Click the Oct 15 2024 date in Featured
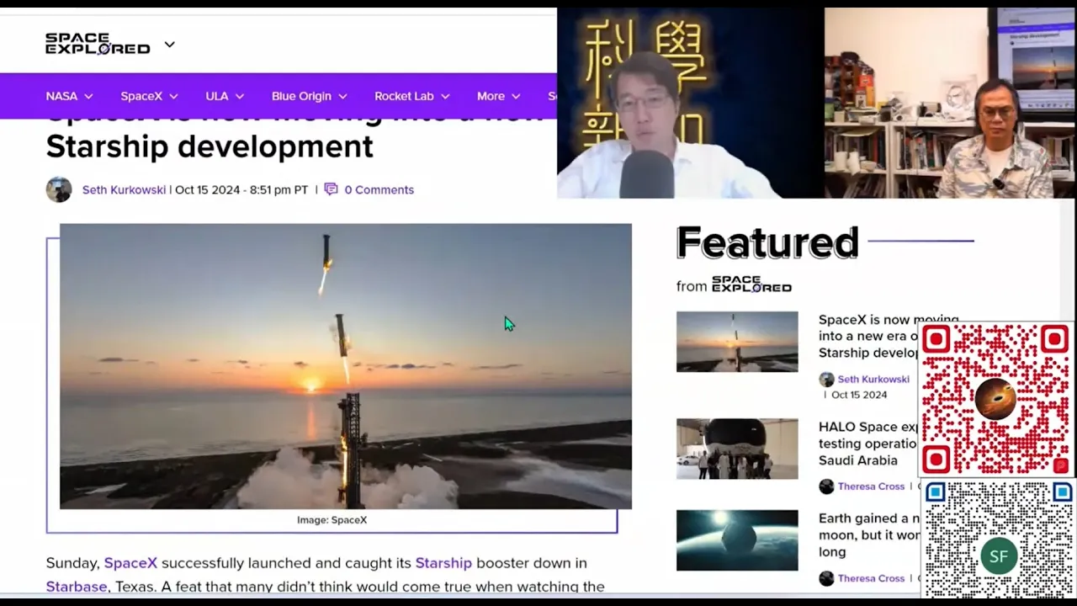Screen dimensions: 1077x606 859,395
